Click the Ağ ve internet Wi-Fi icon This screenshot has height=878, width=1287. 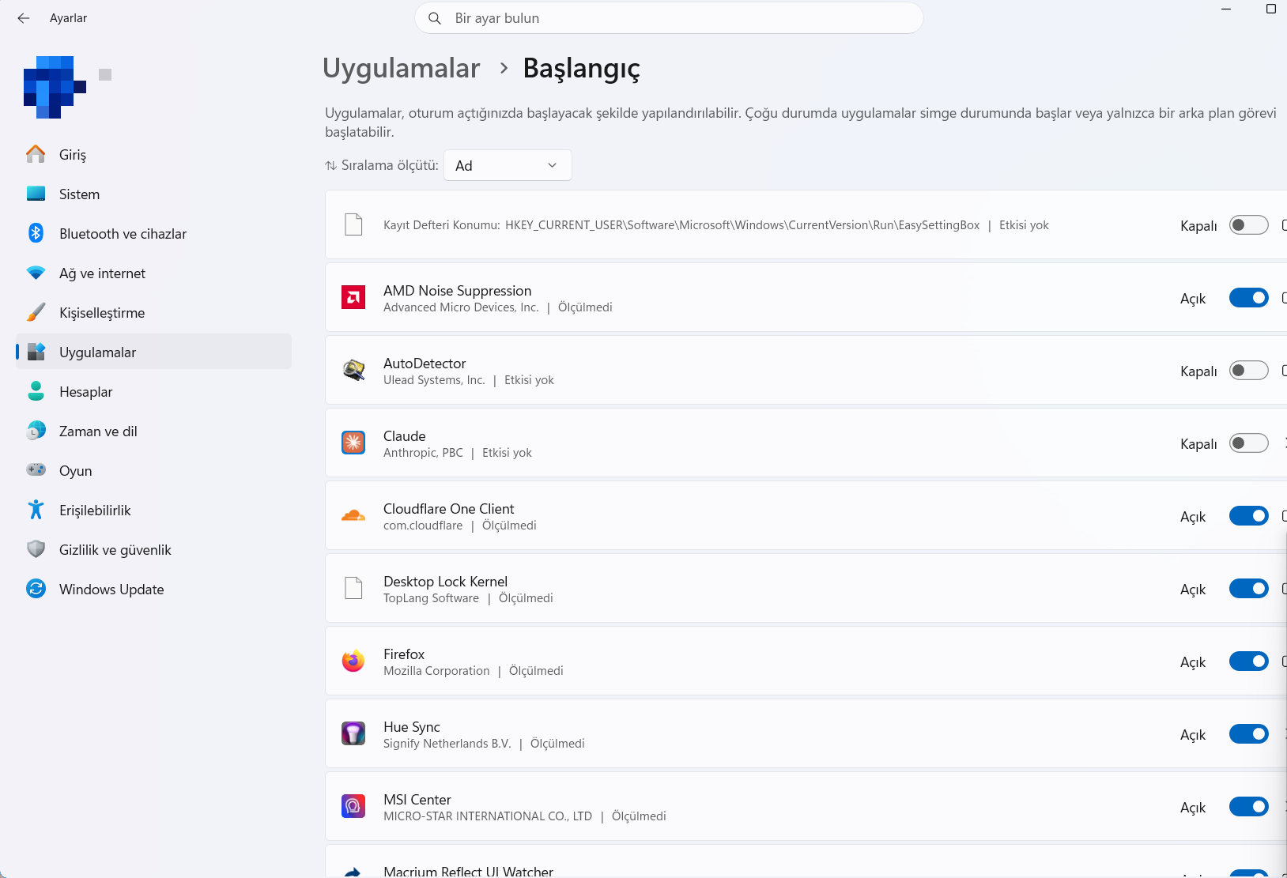[x=36, y=273]
